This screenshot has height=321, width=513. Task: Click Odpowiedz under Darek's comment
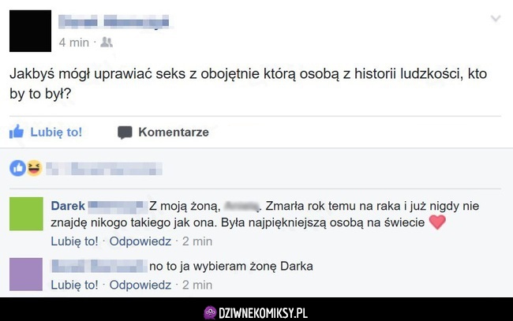click(x=140, y=241)
